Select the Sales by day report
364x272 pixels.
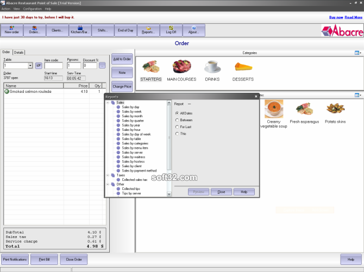pos(130,107)
